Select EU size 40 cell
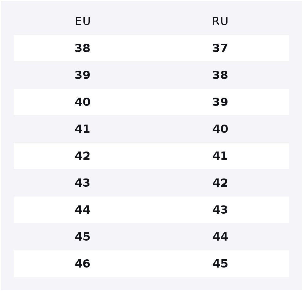This screenshot has width=303, height=291. [82, 102]
